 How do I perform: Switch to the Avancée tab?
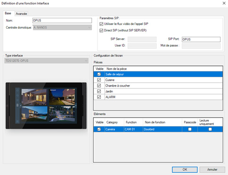21,14
